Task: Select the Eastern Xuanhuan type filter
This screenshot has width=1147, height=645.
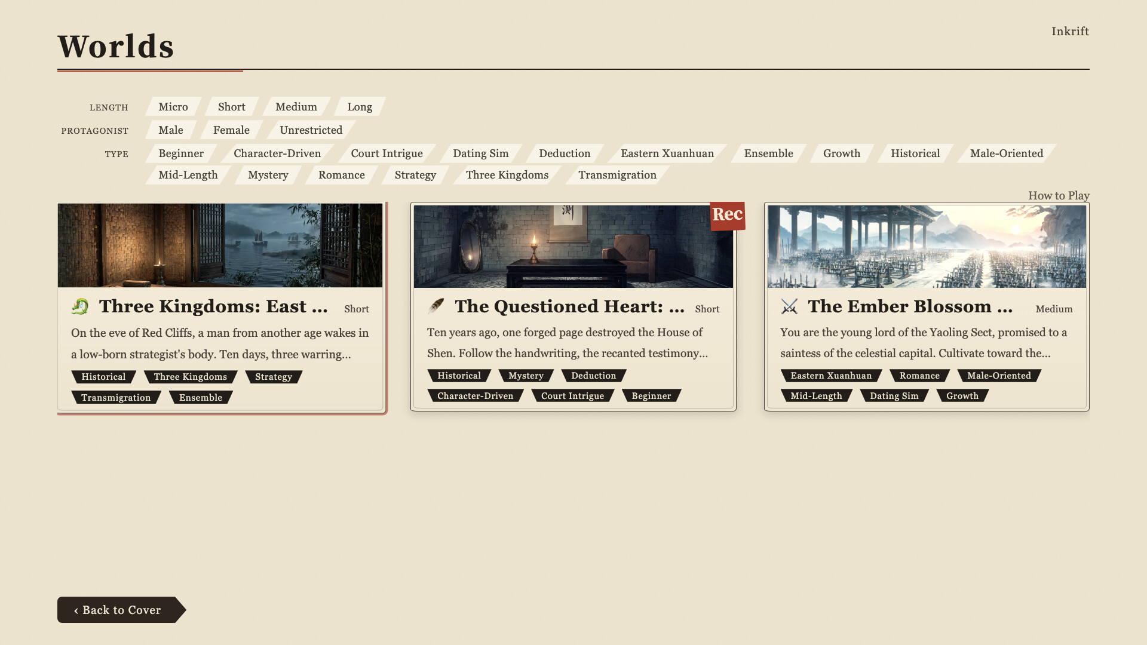Action: (x=667, y=153)
